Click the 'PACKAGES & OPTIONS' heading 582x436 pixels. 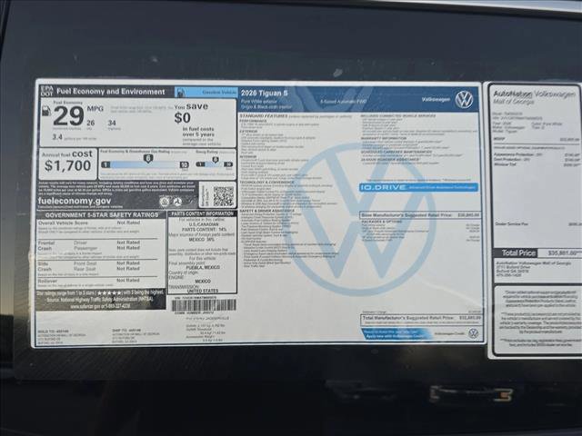click(x=382, y=222)
